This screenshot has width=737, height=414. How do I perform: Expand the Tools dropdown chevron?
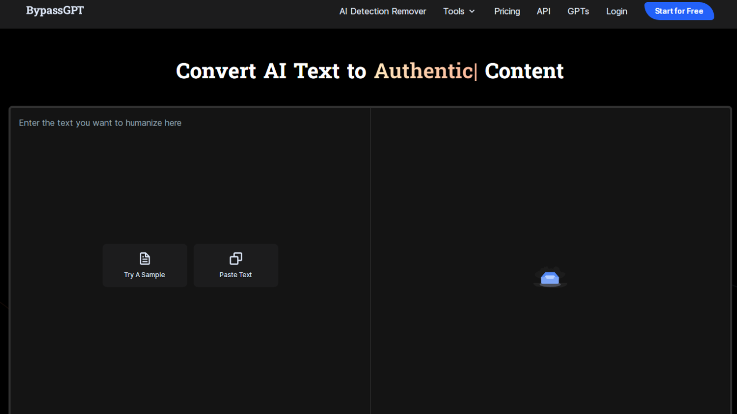pos(472,11)
